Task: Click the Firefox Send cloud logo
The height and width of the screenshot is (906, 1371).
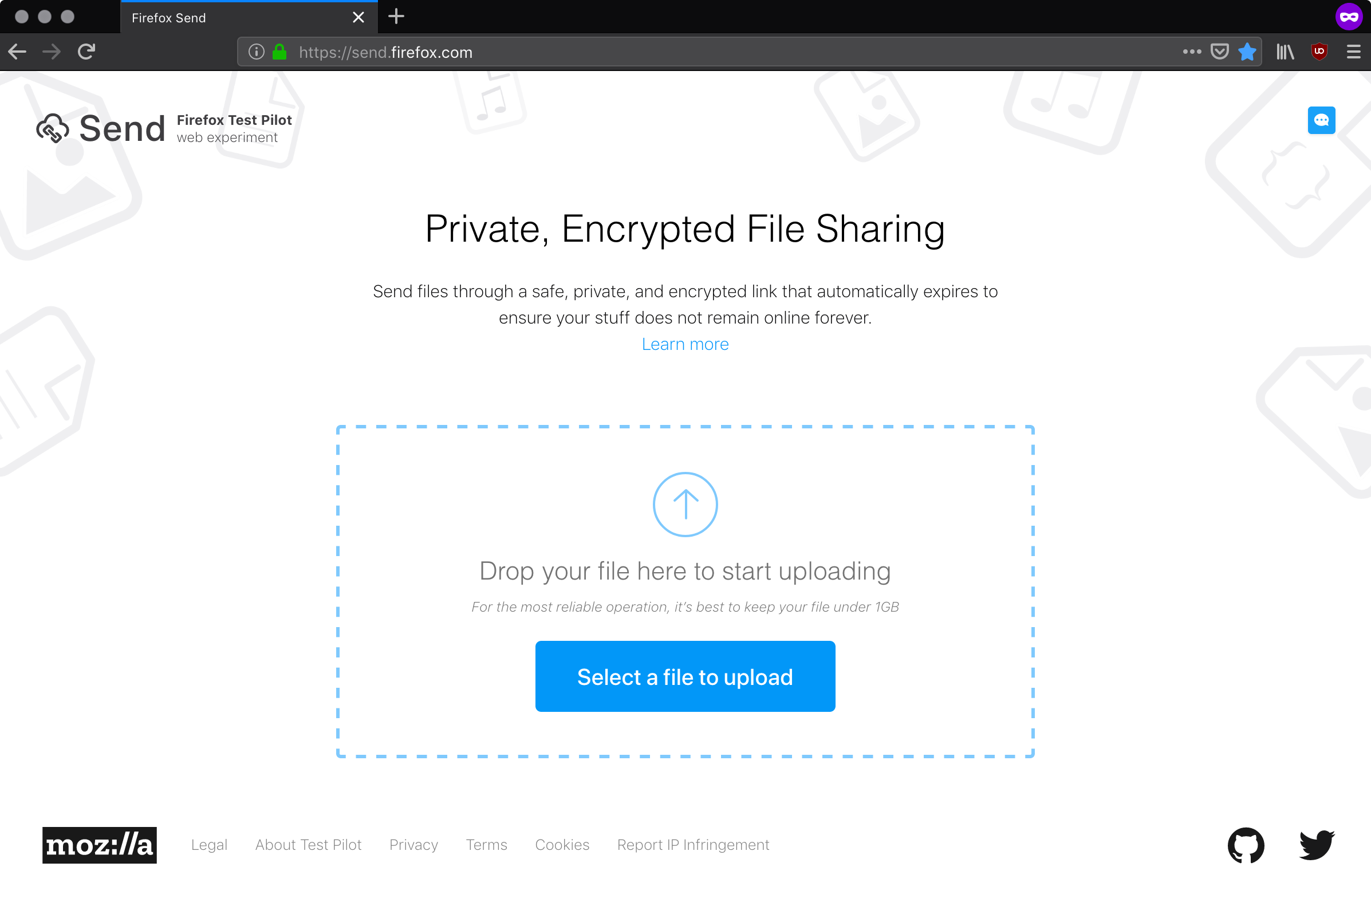Action: tap(53, 128)
